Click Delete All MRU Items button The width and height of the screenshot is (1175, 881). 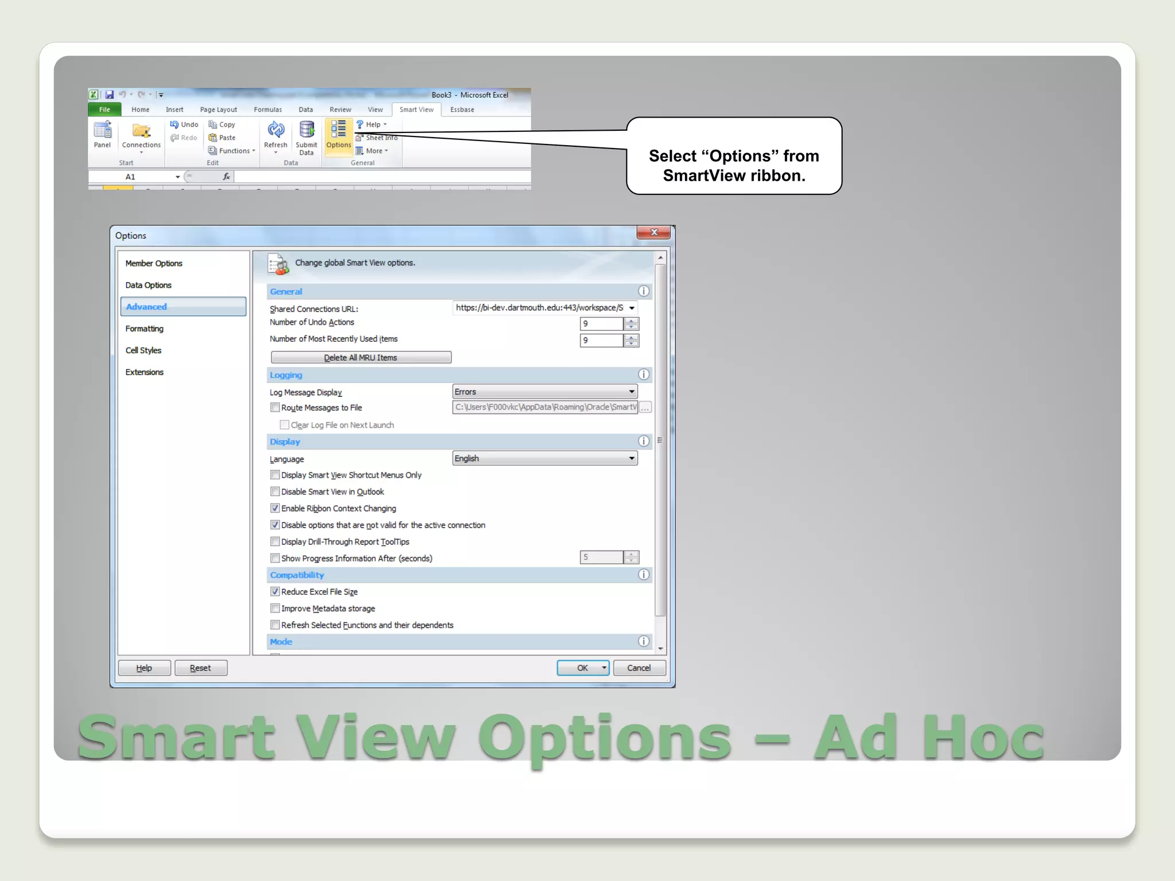coord(361,357)
